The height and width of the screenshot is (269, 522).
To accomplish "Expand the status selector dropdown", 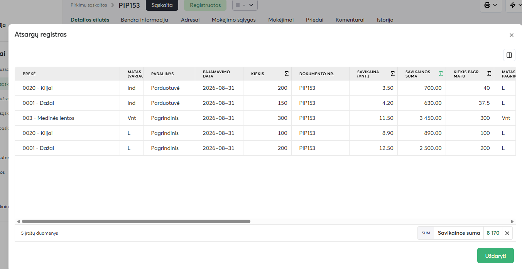I will [245, 5].
